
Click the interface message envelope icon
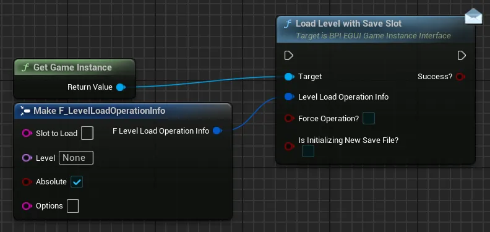473,17
